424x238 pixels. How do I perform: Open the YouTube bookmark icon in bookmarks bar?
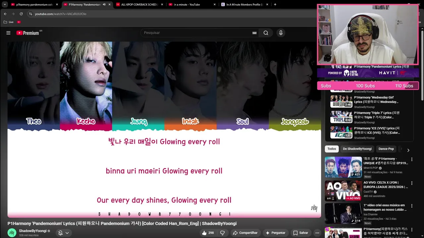click(19, 22)
